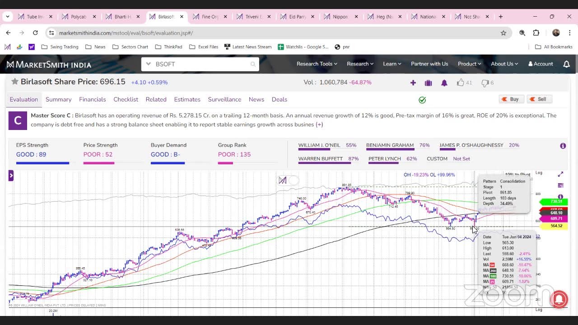This screenshot has height=325, width=578.
Task: Toggle the chart overlay switch
Action: (x=288, y=181)
